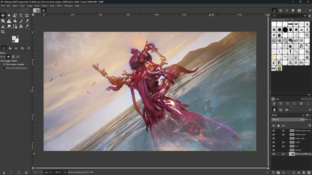Select the Eraser tool
Screen dimensions: 312x175
pyautogui.click(x=27, y=21)
